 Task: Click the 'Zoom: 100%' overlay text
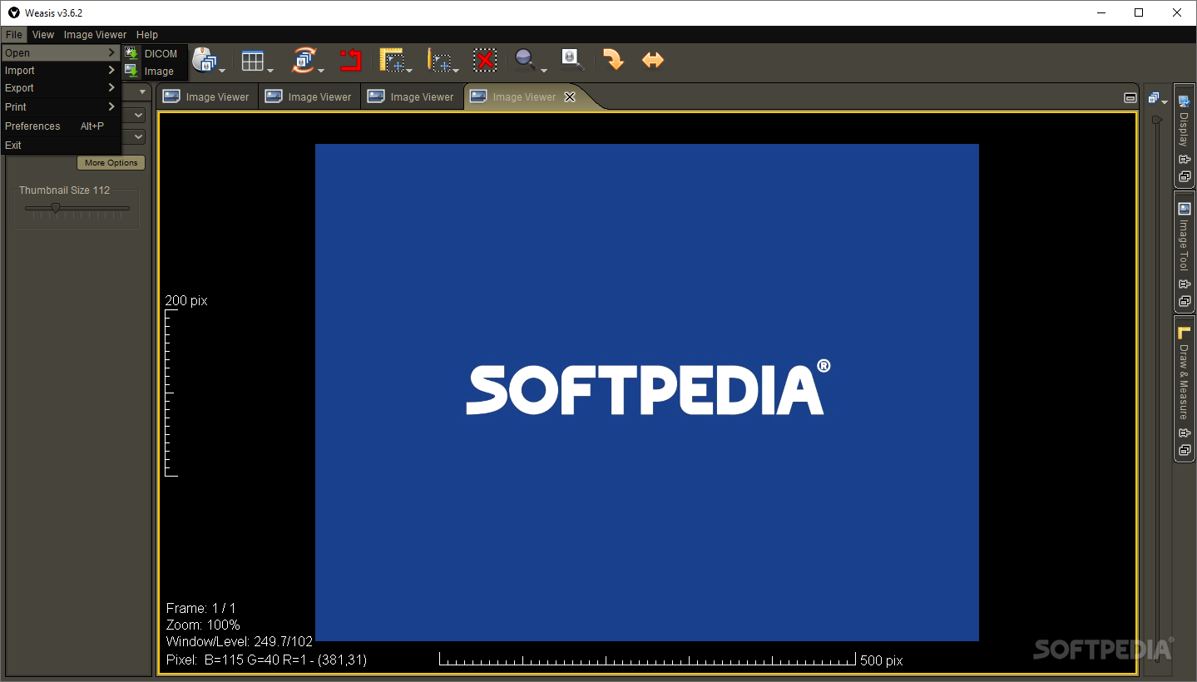(203, 625)
